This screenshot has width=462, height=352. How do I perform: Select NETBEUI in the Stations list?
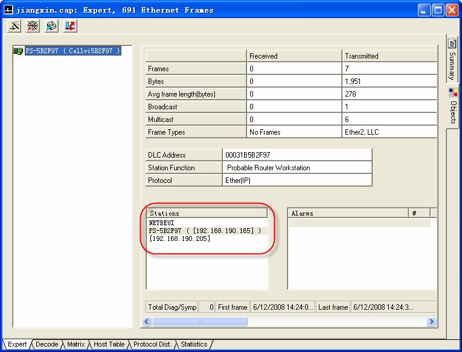point(161,223)
